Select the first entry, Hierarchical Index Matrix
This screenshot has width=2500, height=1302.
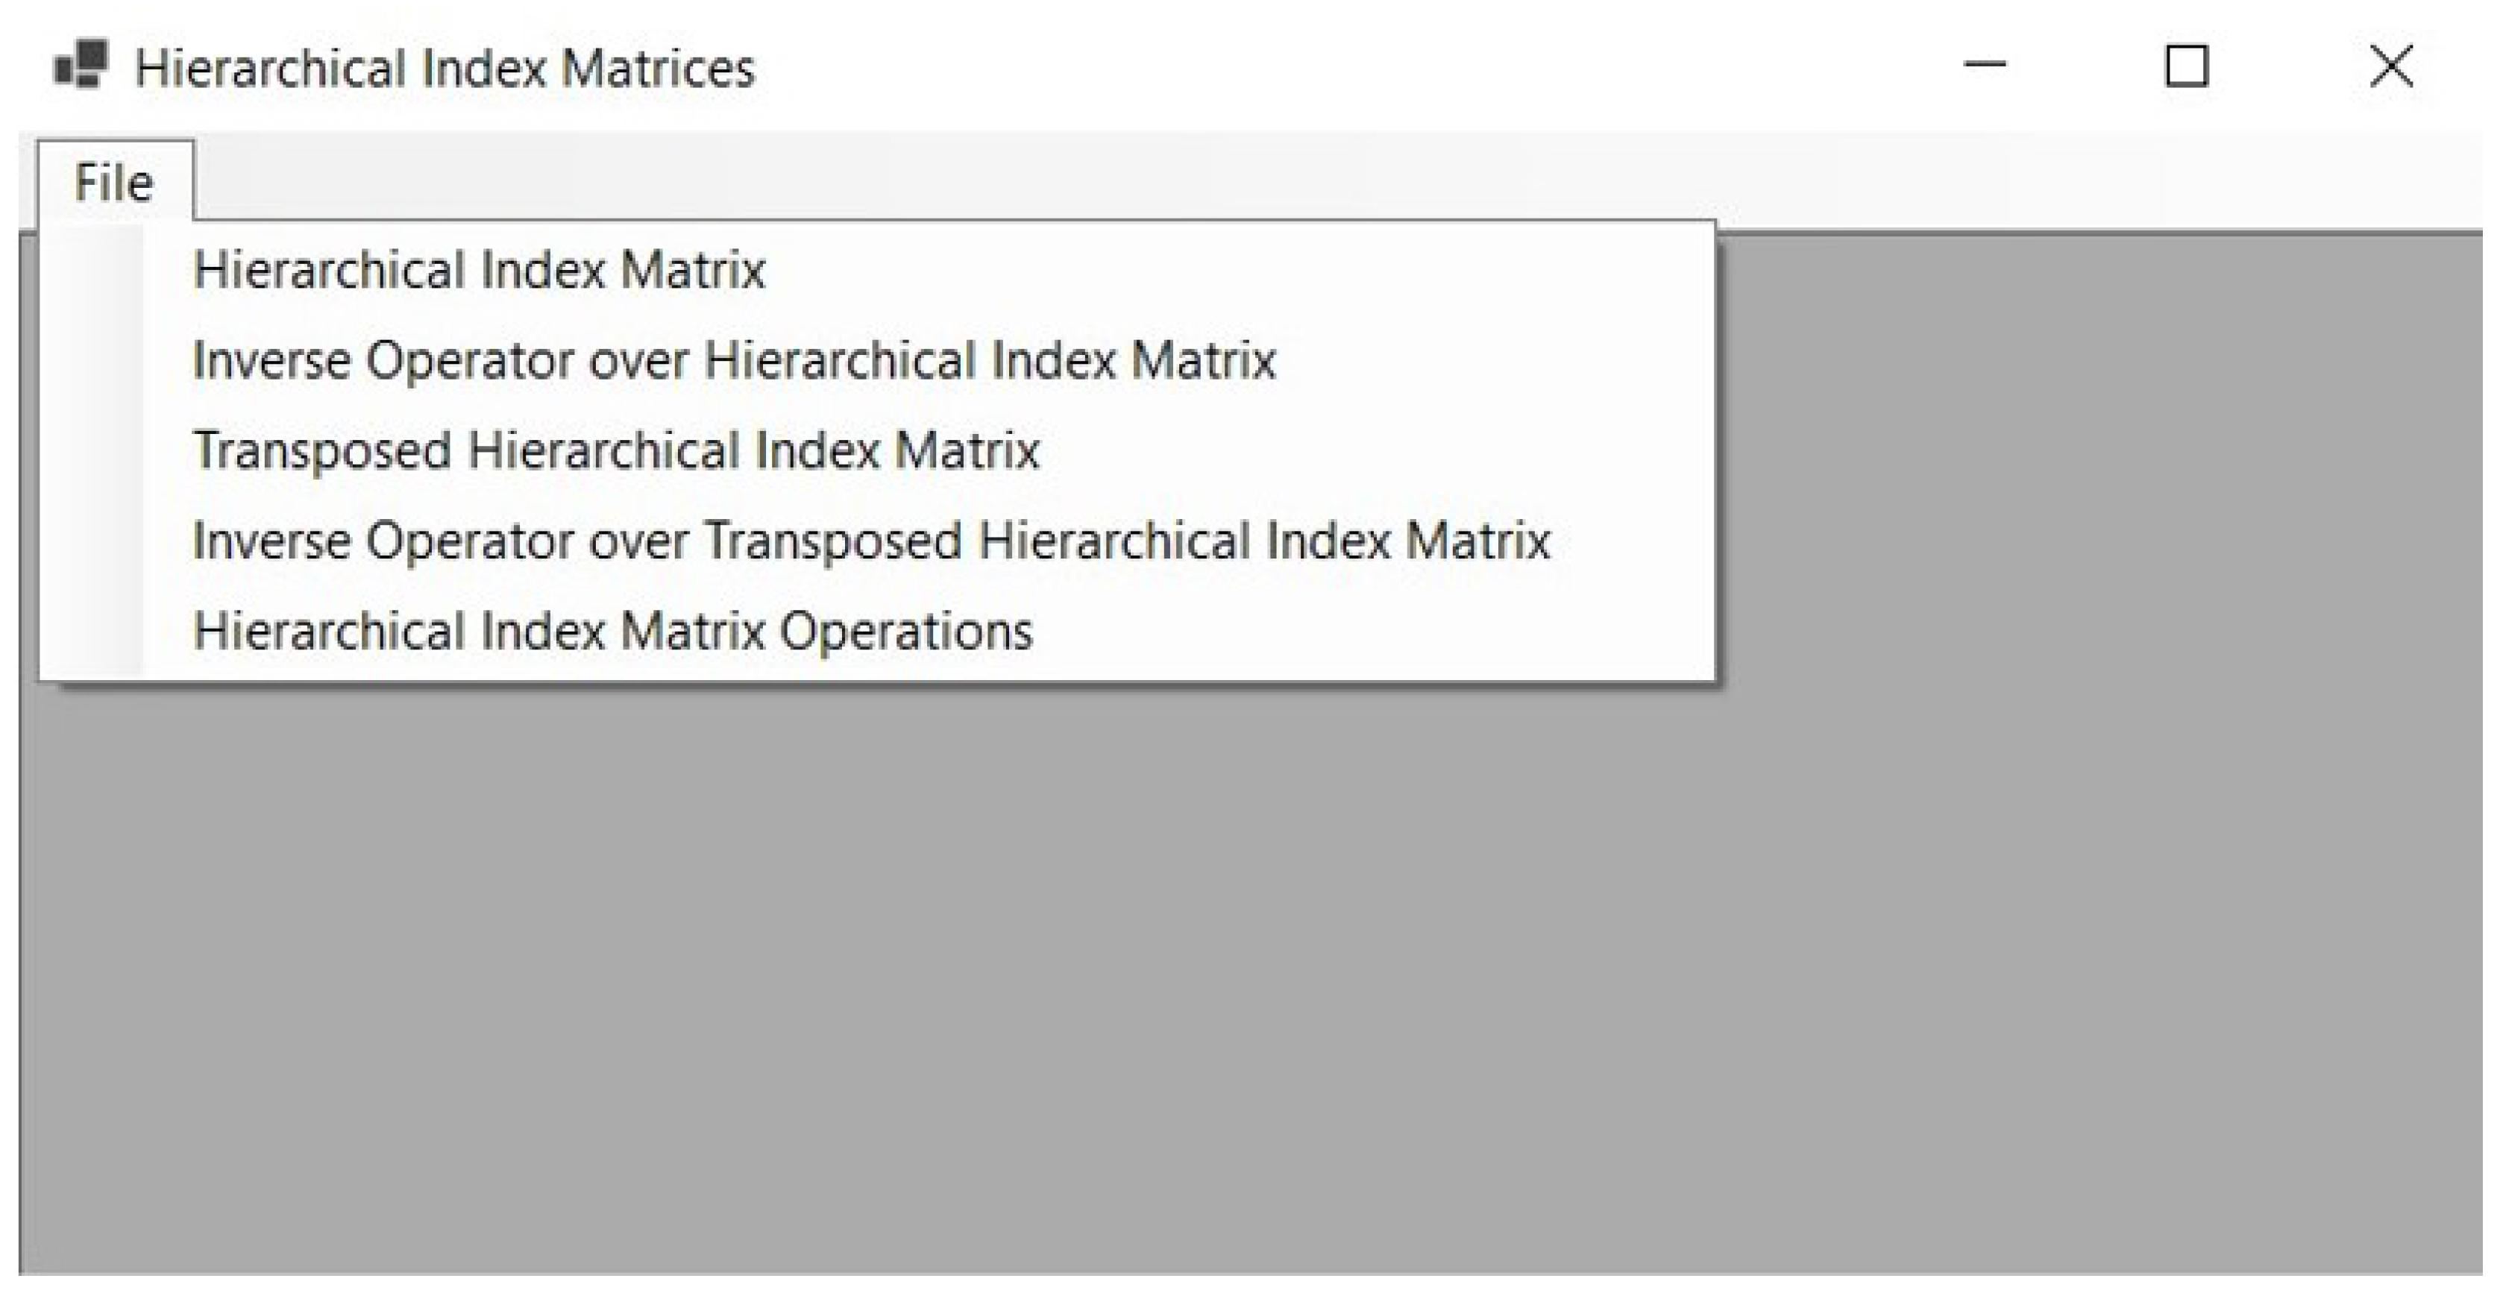[479, 270]
